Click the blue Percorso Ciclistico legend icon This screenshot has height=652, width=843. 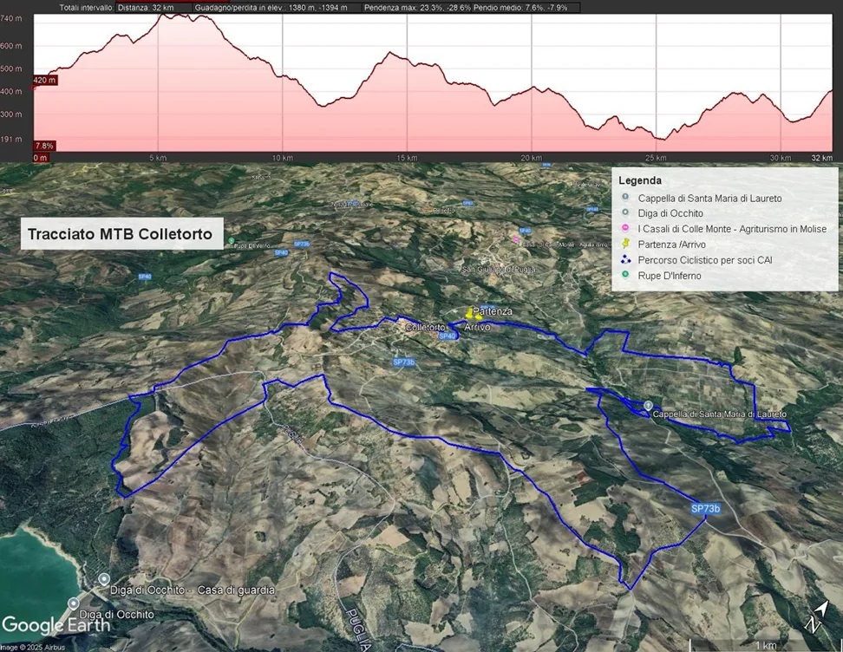coord(626,260)
